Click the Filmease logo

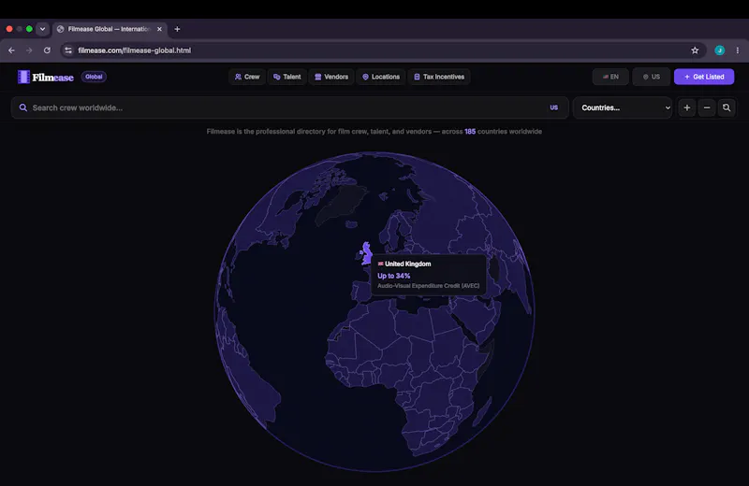coord(46,77)
